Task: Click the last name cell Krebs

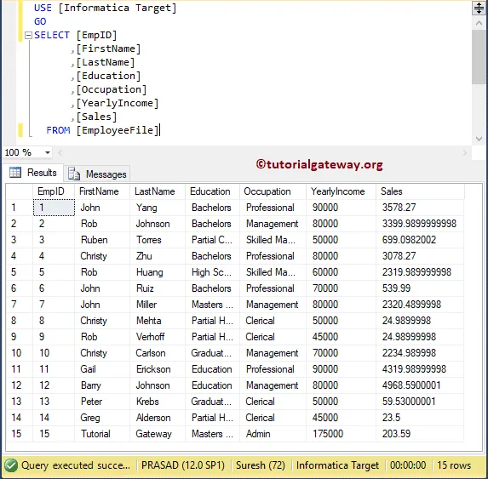Action: click(x=158, y=402)
